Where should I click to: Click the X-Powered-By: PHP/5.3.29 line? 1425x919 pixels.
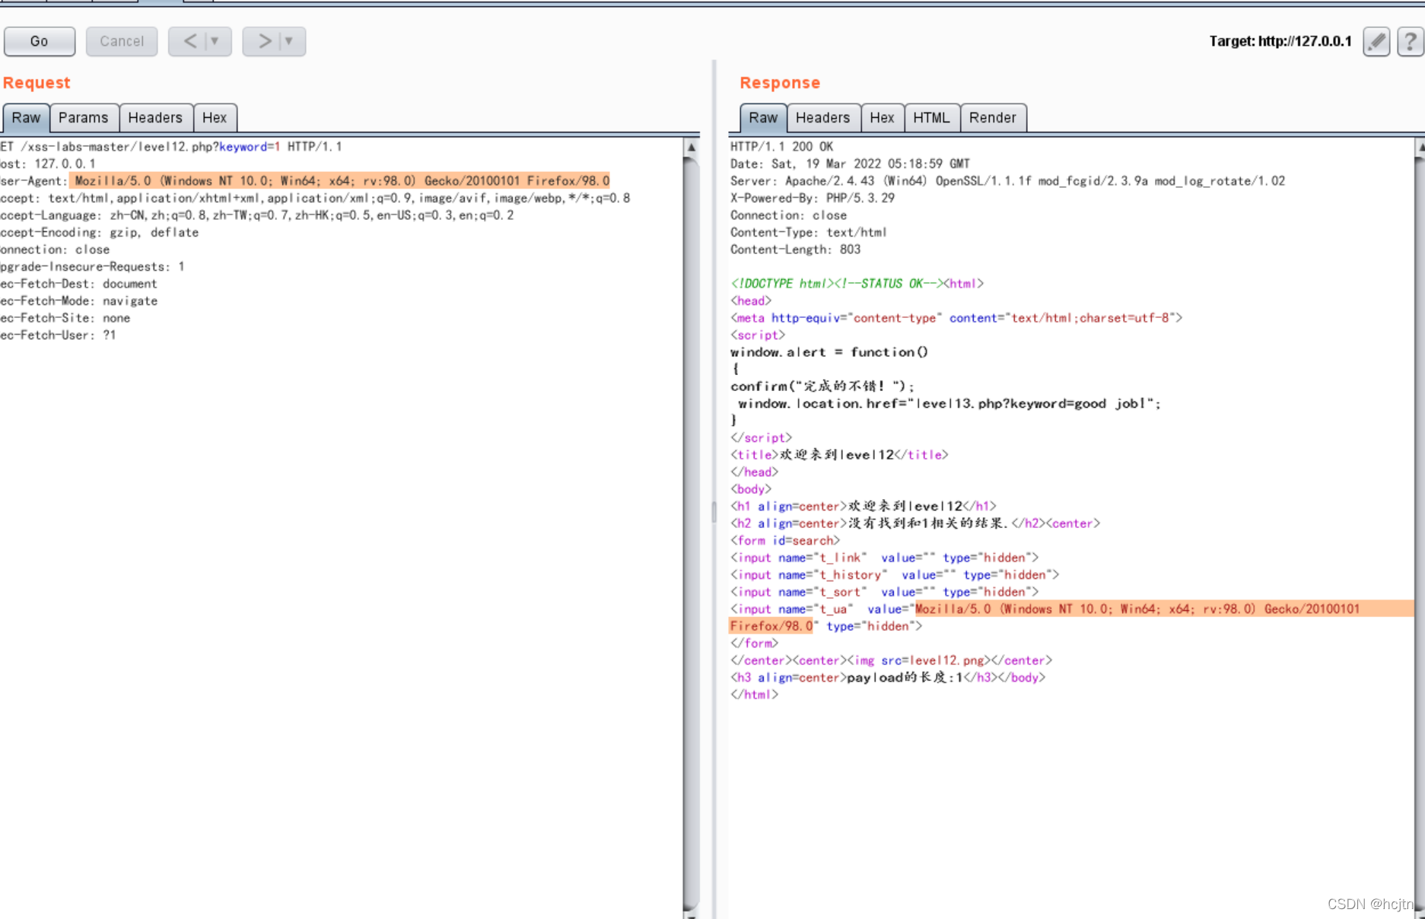click(x=813, y=199)
